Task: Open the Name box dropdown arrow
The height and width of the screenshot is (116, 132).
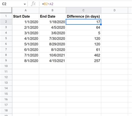Action: (x=25, y=4)
